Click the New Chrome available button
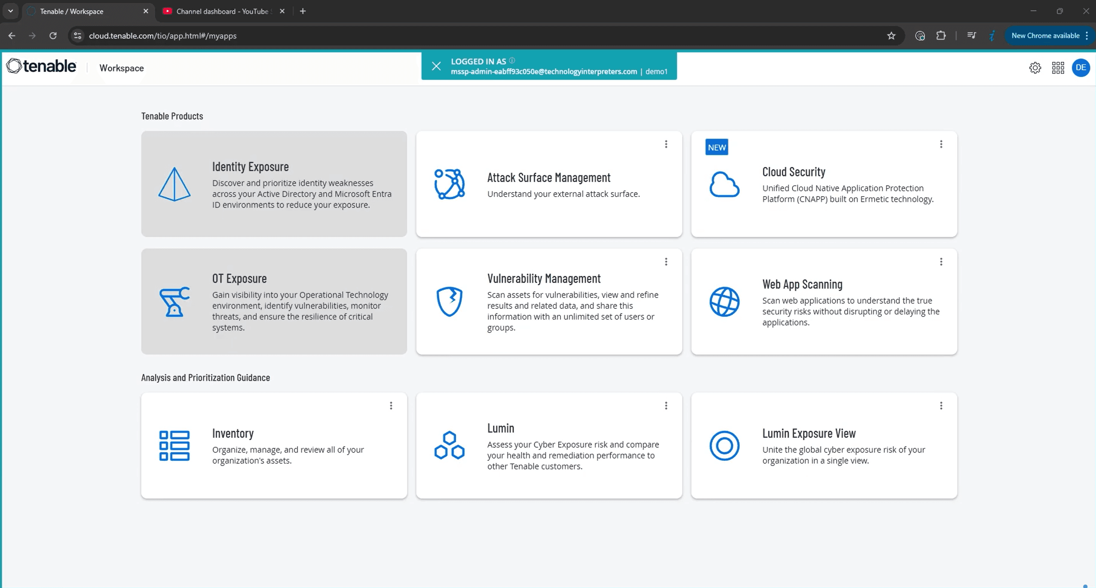This screenshot has height=588, width=1096. pyautogui.click(x=1046, y=35)
